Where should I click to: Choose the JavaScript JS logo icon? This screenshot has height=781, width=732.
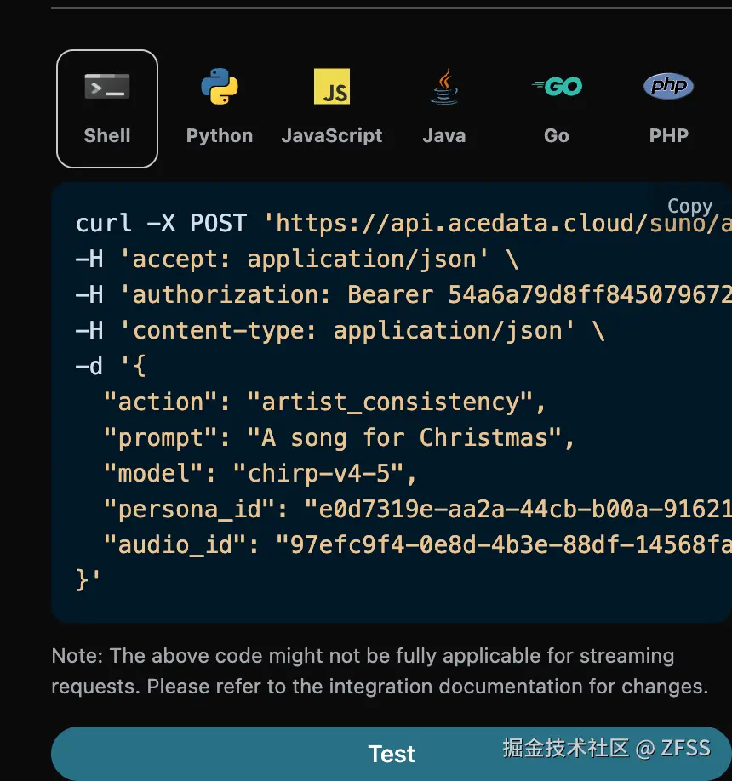pos(332,86)
